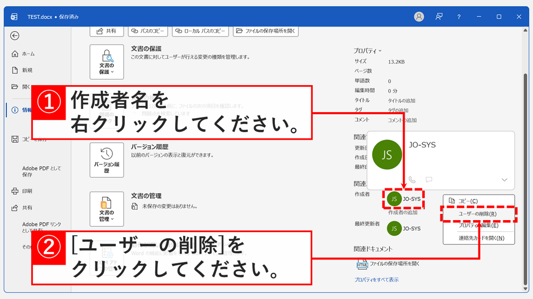
Task: Click the JO-SYS author under 作成者
Action: point(403,199)
